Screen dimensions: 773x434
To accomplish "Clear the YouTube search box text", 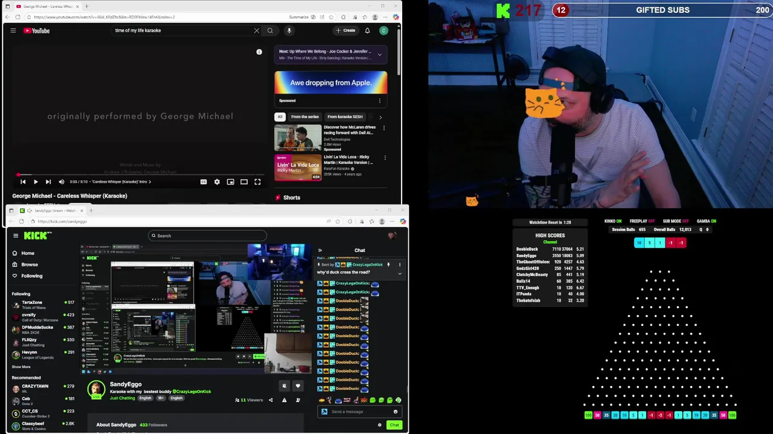I will (x=257, y=30).
